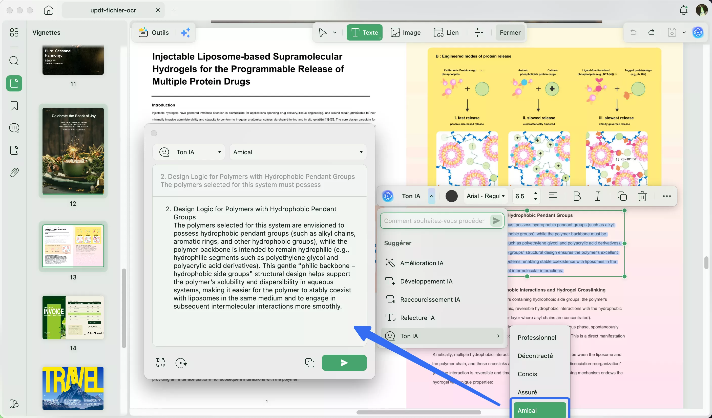Image resolution: width=712 pixels, height=418 pixels.
Task: Toggle italic formatting in text toolbar
Action: [x=598, y=196]
